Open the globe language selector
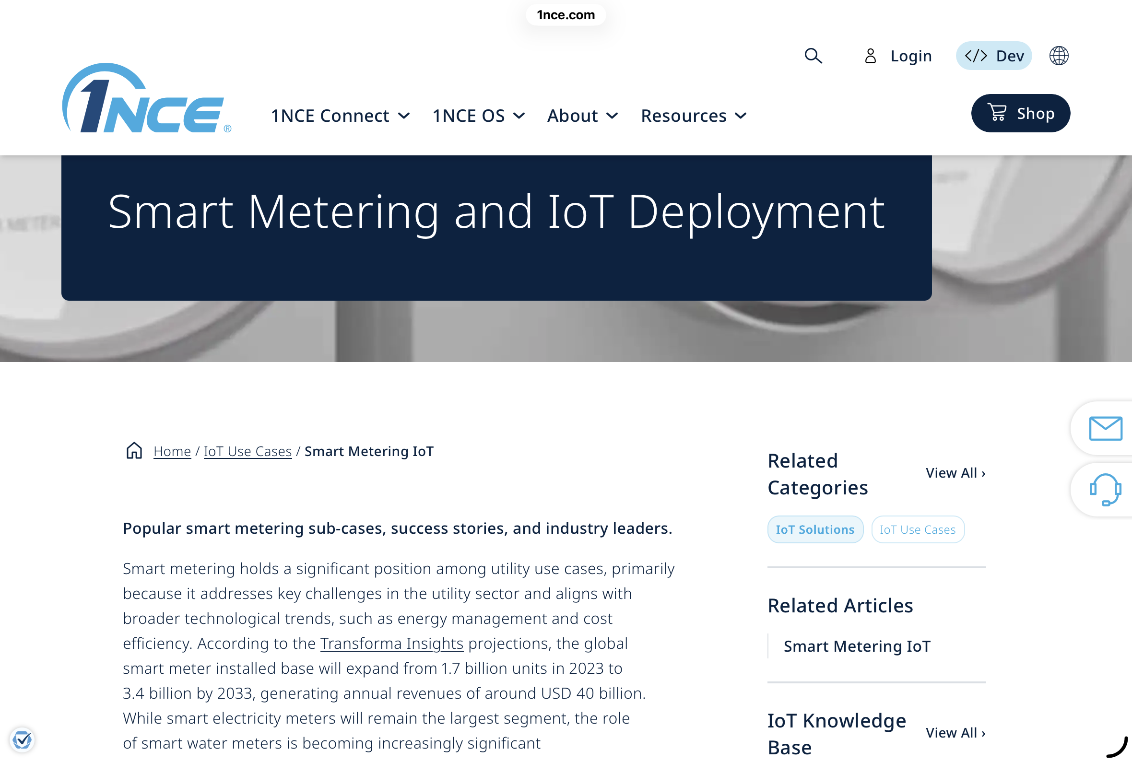The height and width of the screenshot is (762, 1132). (1059, 56)
